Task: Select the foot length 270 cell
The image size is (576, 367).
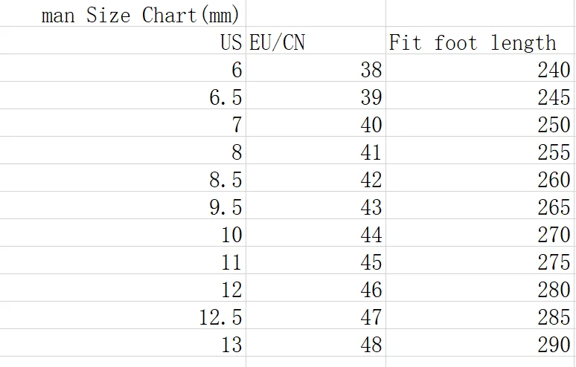Action: 480,233
